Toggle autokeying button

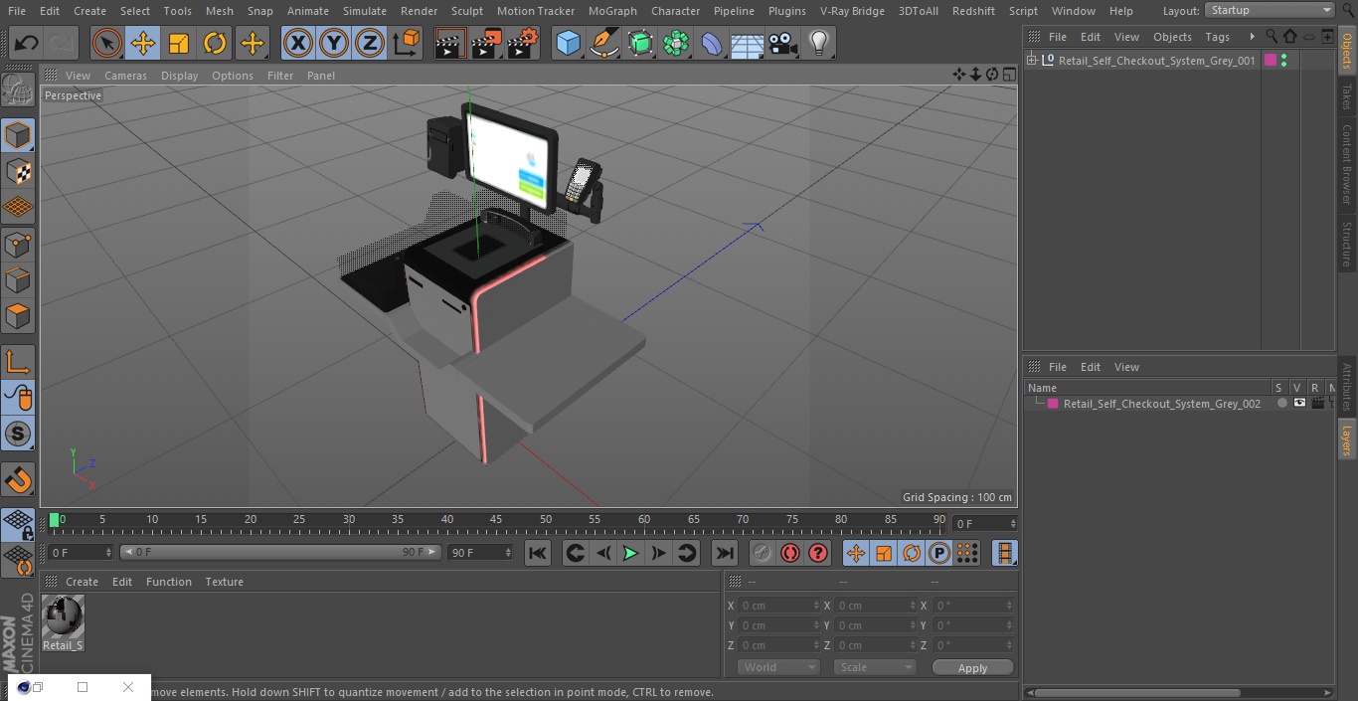(x=790, y=553)
